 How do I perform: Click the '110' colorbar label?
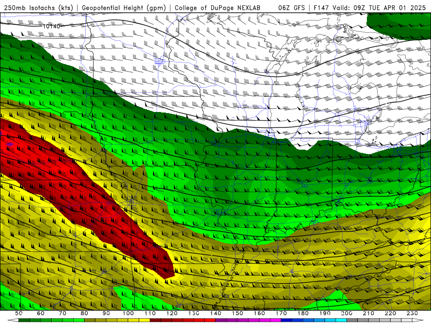click(150, 313)
